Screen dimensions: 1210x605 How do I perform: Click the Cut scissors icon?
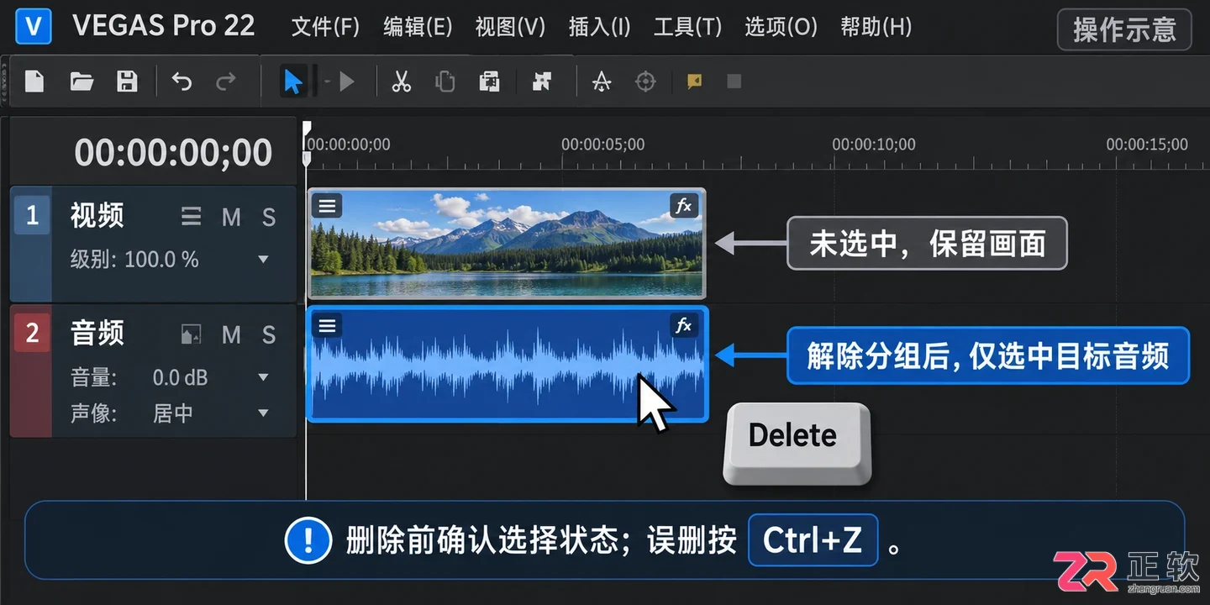(x=402, y=82)
